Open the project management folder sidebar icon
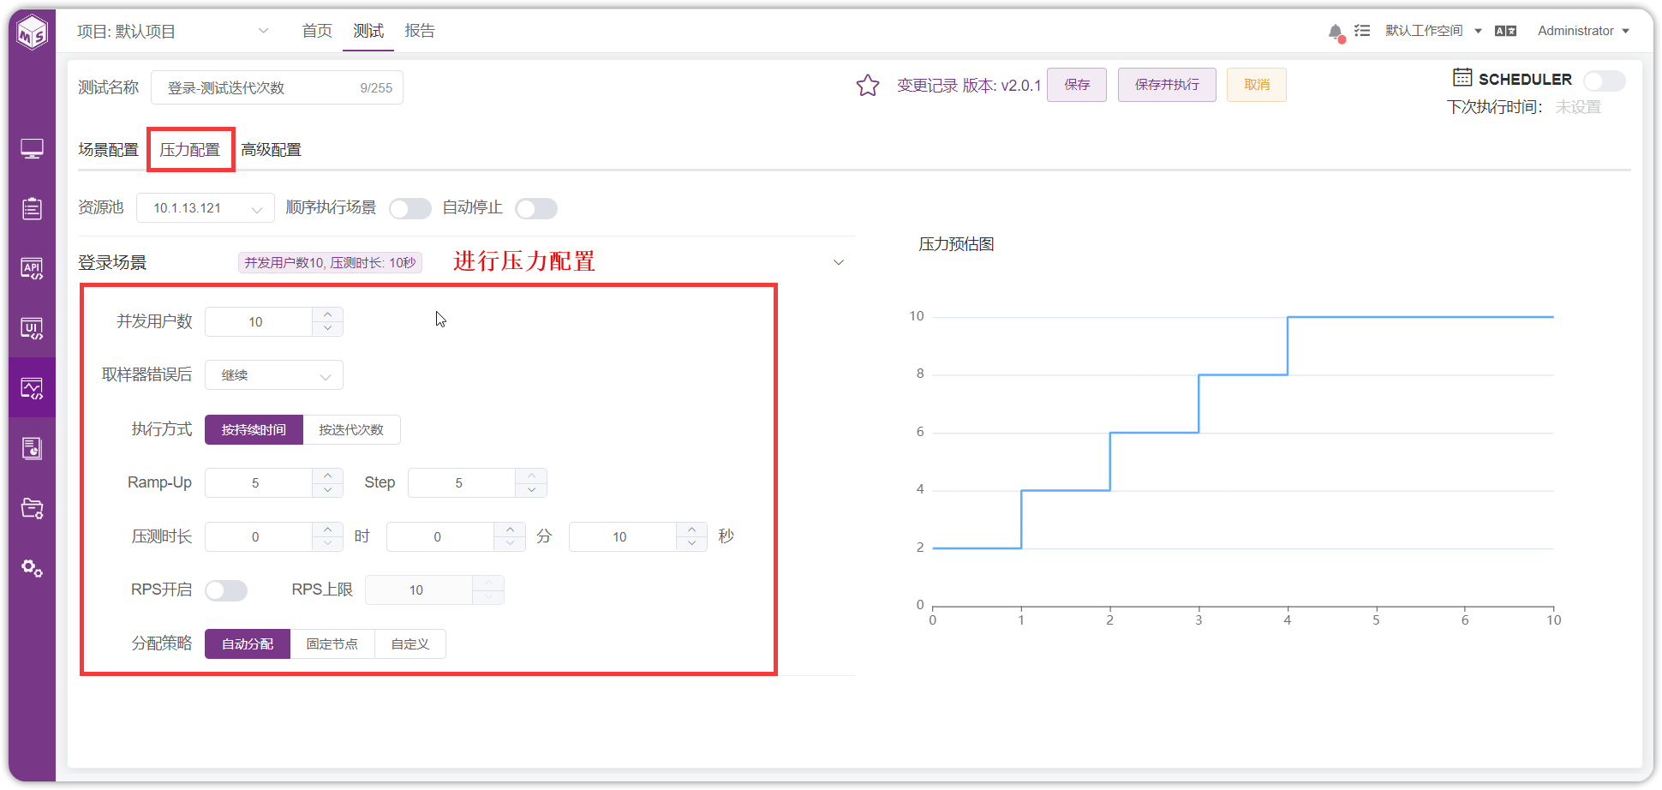 [x=33, y=508]
